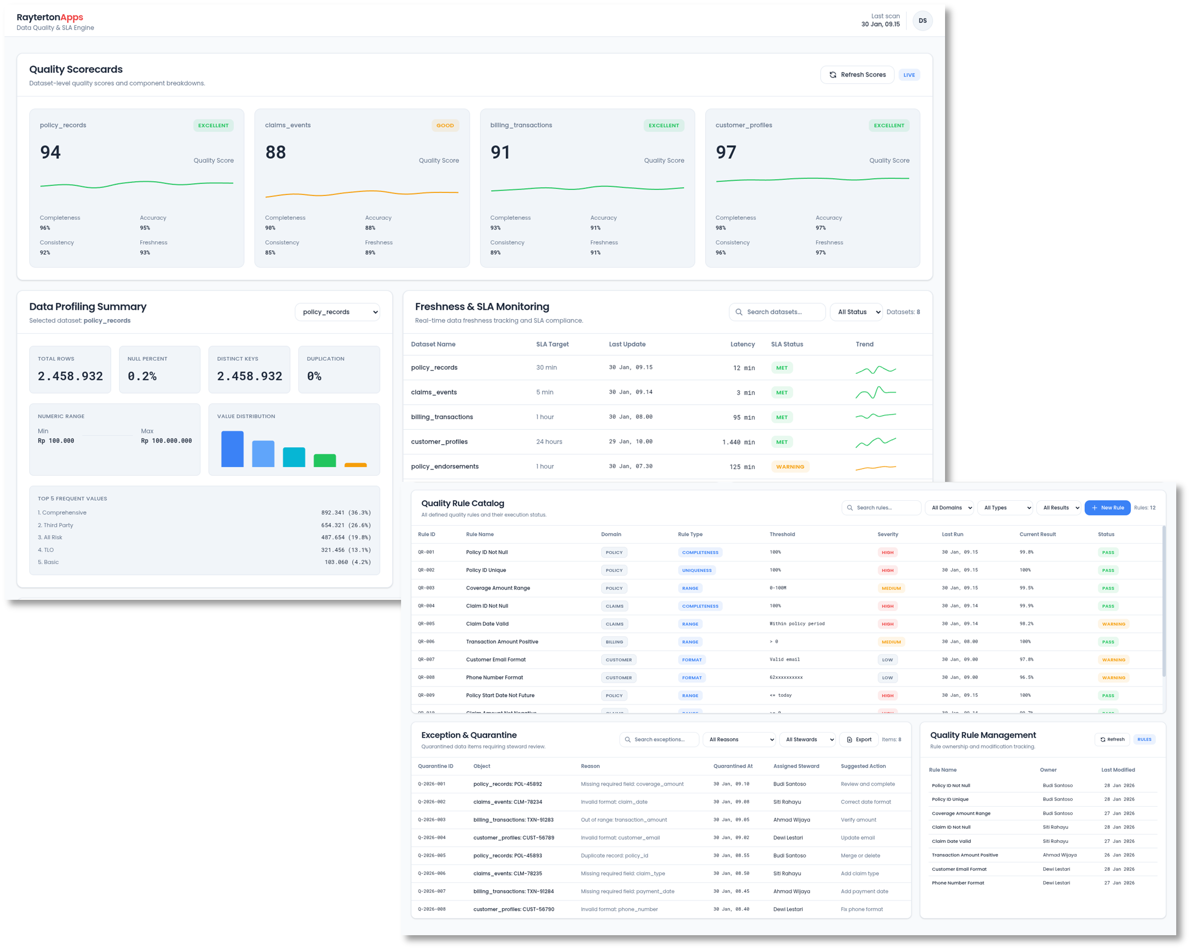Toggle the MET status badge for policy_records
1191x950 pixels.
pyautogui.click(x=782, y=367)
